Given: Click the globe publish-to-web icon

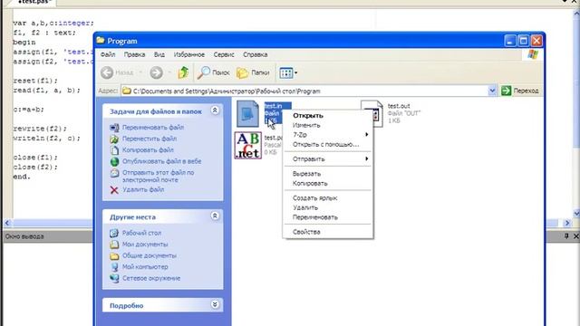Looking at the screenshot, I should click(x=115, y=161).
